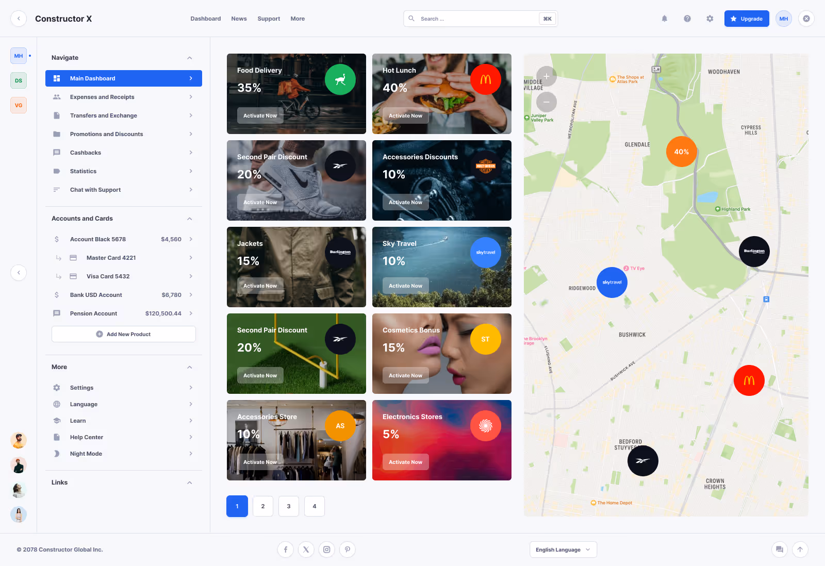Screen dimensions: 825x566
Task: Open Master Card 4221 row
Action: [124, 258]
